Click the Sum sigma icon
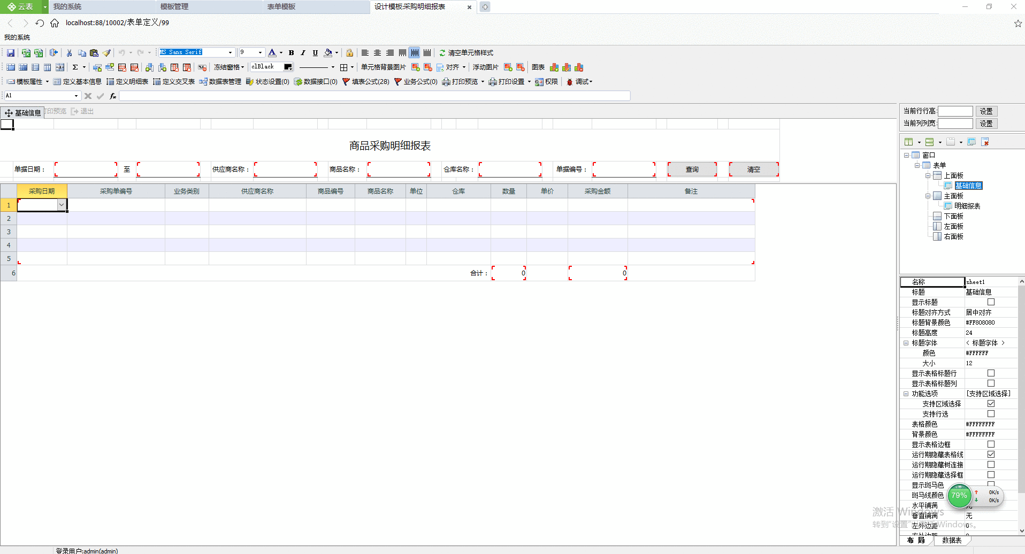Viewport: 1025px width, 554px height. tap(75, 67)
